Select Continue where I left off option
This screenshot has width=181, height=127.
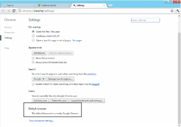pyautogui.click(x=33, y=36)
